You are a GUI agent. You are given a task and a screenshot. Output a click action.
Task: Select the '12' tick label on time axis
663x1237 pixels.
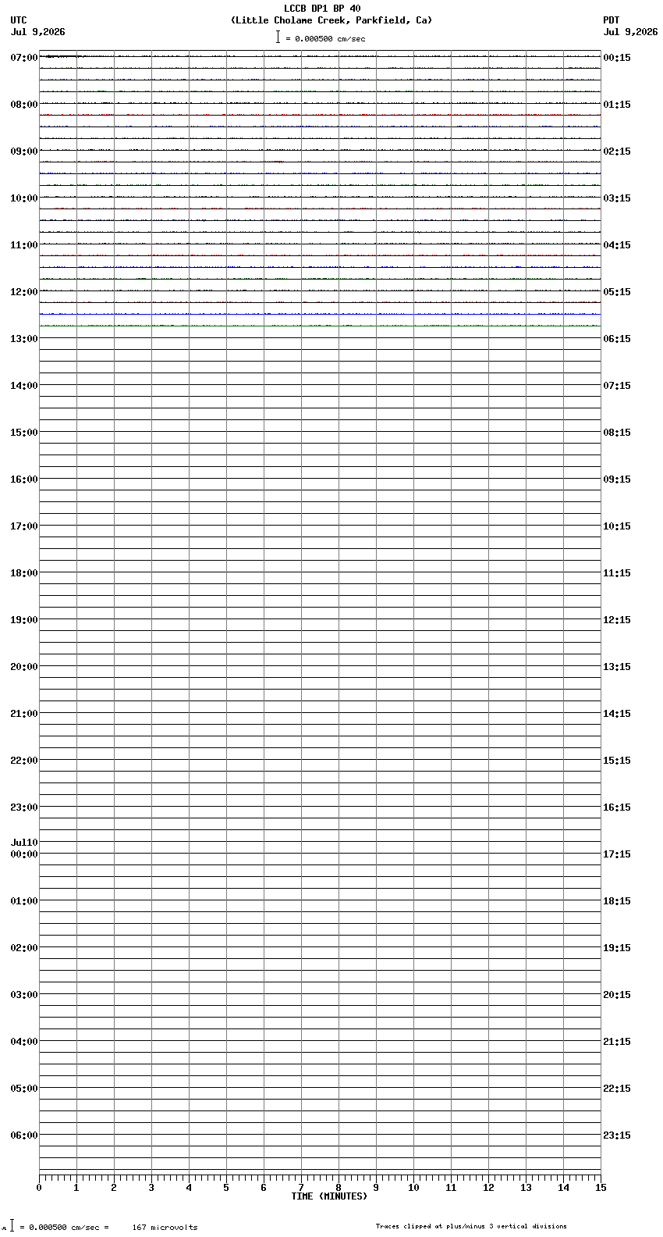click(x=488, y=1188)
